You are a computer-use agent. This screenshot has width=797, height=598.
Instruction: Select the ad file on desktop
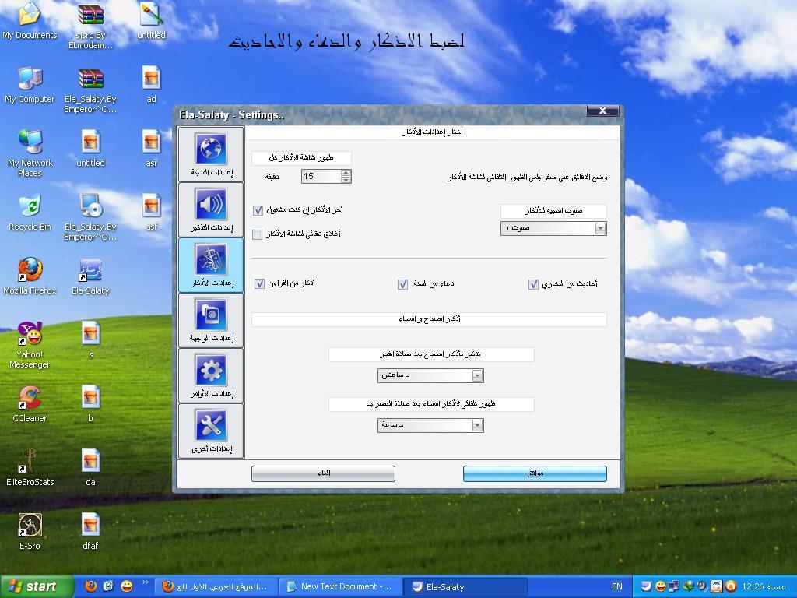[152, 86]
